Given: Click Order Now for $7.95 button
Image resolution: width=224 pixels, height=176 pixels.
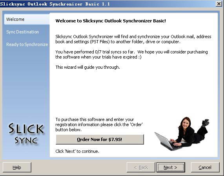Looking at the screenshot, I should pos(100,139).
